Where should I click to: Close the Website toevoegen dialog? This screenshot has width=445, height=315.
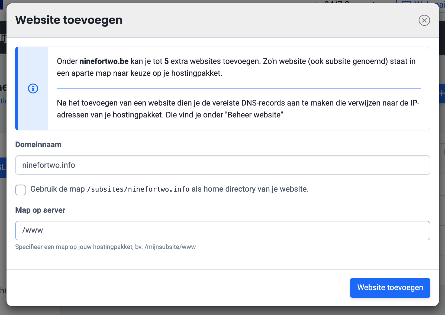coord(424,20)
